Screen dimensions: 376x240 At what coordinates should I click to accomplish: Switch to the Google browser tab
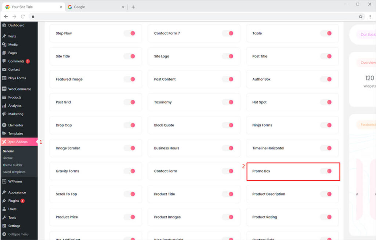pos(79,7)
